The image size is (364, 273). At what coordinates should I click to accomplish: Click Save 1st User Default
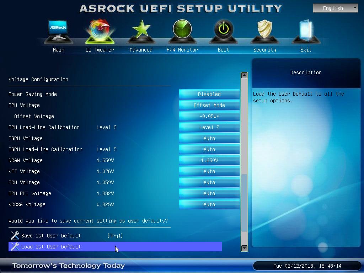pyautogui.click(x=51, y=236)
